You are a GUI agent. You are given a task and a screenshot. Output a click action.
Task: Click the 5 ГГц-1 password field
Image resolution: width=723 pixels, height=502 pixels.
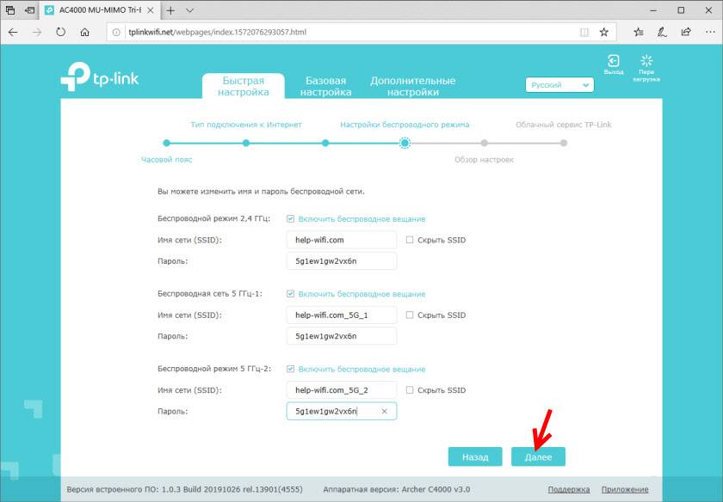[x=341, y=336]
